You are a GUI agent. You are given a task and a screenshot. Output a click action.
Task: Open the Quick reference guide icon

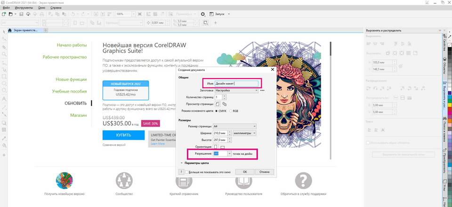point(184,181)
